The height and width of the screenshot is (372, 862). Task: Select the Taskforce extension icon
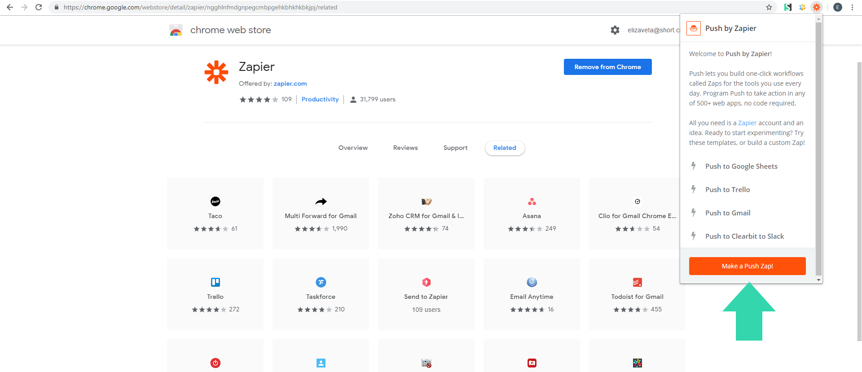coord(321,282)
